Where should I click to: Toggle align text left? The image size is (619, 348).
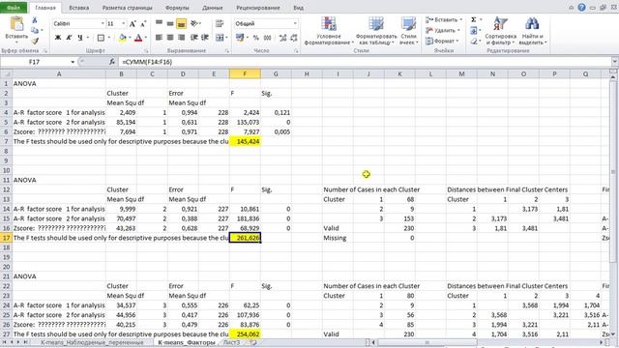159,38
